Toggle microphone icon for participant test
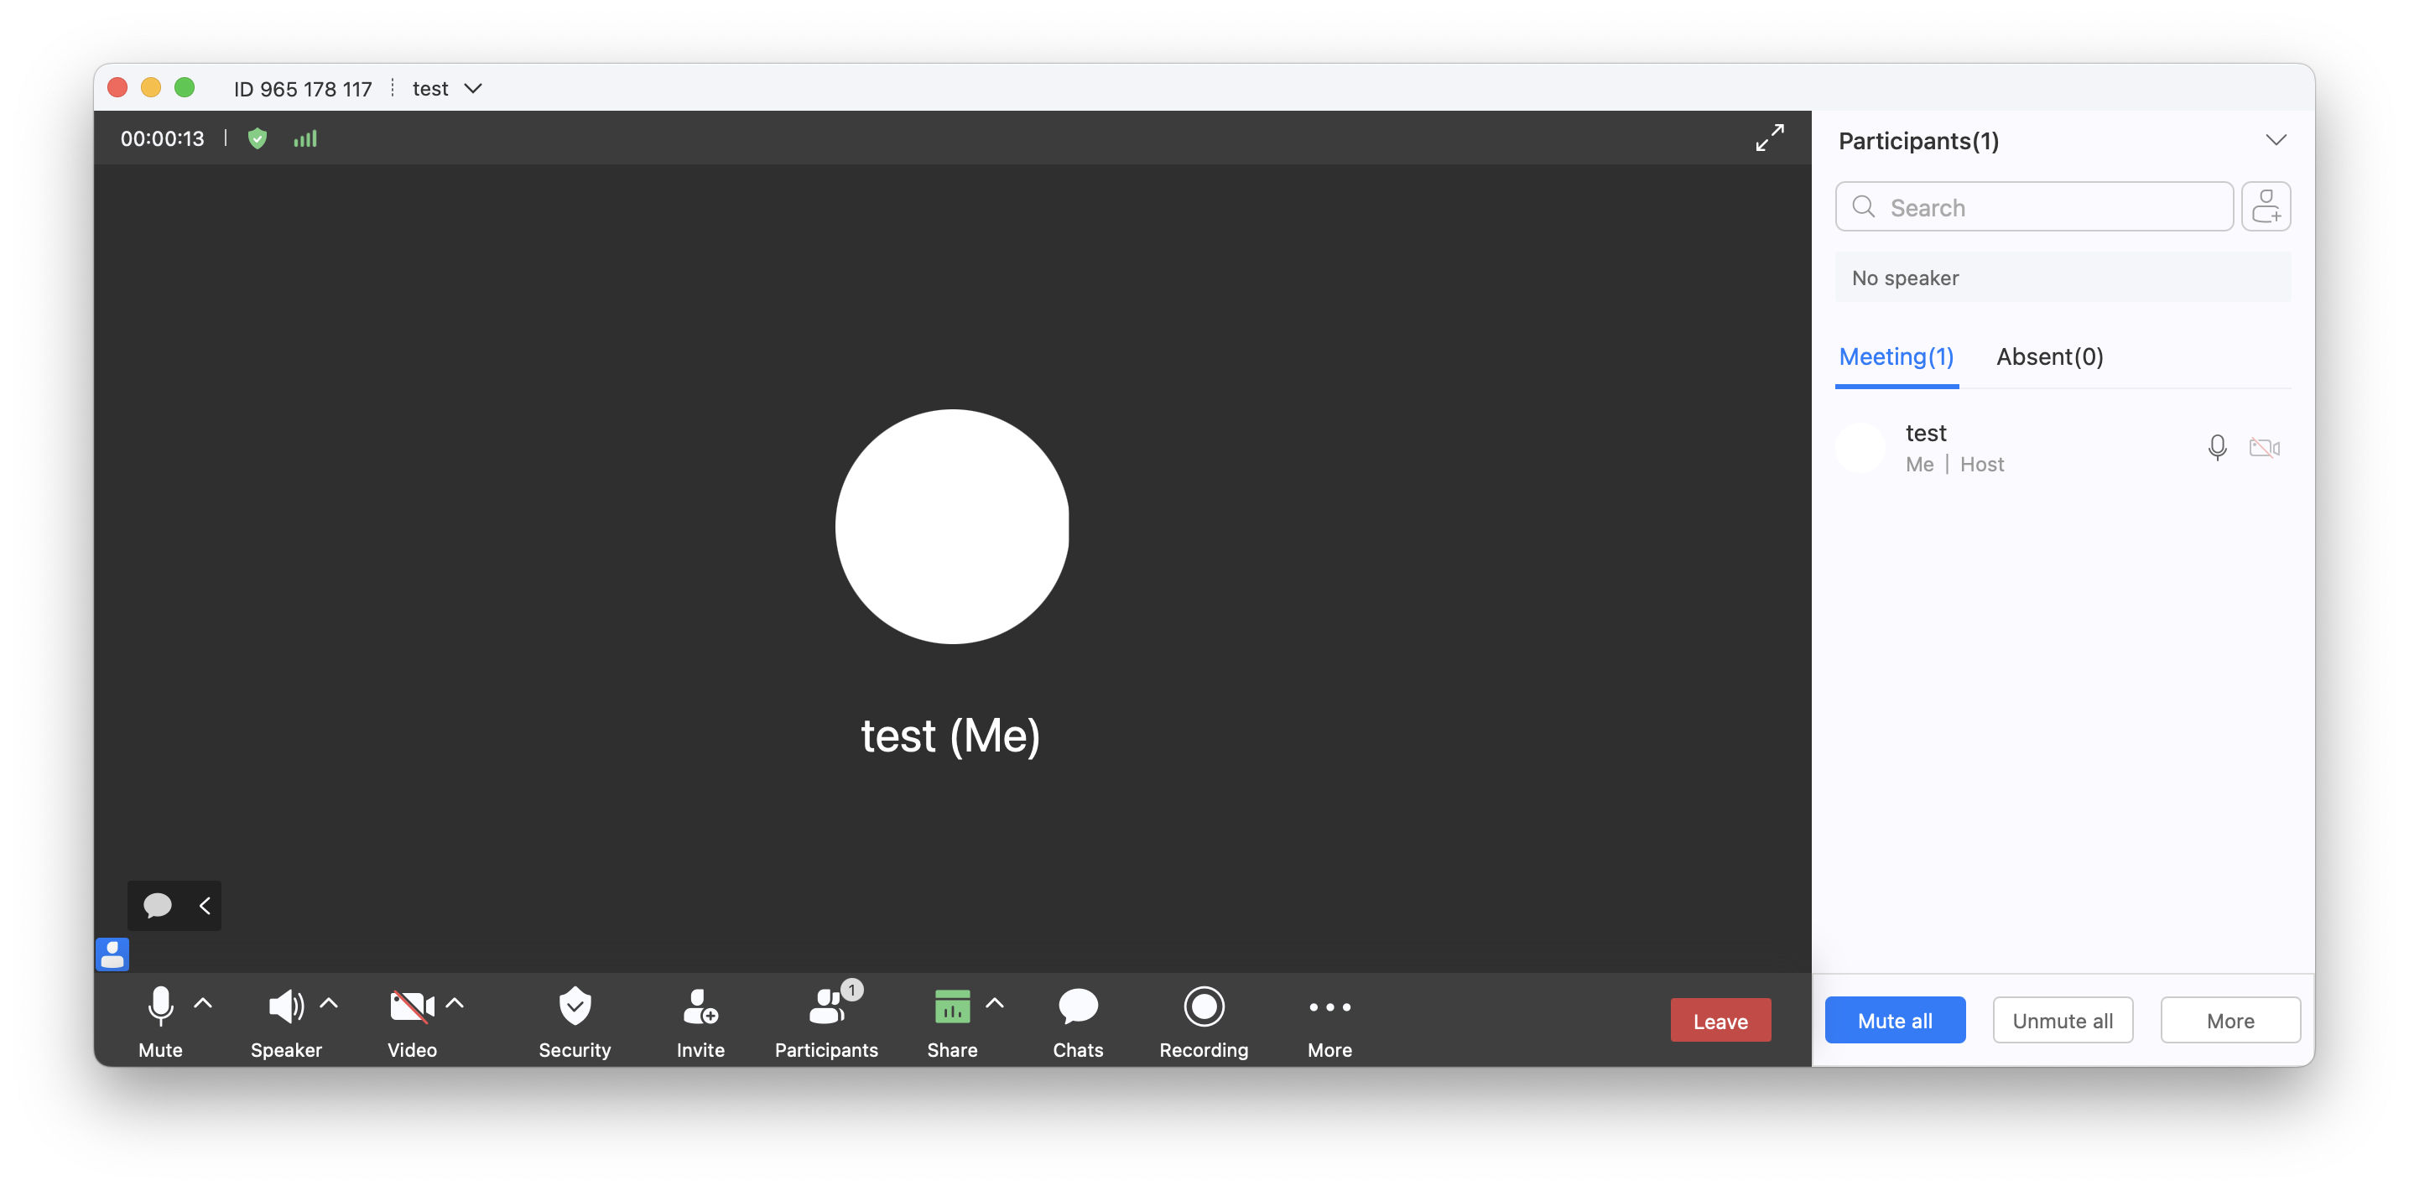The image size is (2409, 1191). 2216,448
